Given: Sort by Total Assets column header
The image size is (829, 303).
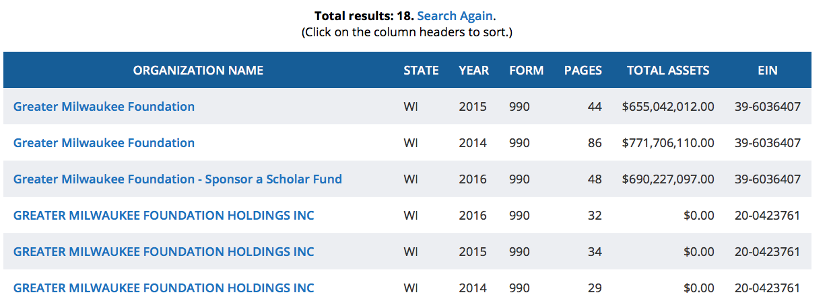Looking at the screenshot, I should point(668,71).
